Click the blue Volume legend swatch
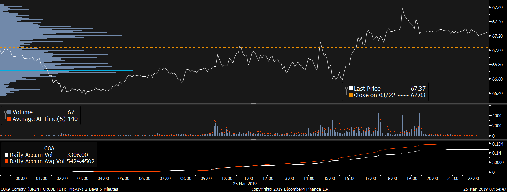Viewport: 507px width, 192px height. pyautogui.click(x=9, y=112)
